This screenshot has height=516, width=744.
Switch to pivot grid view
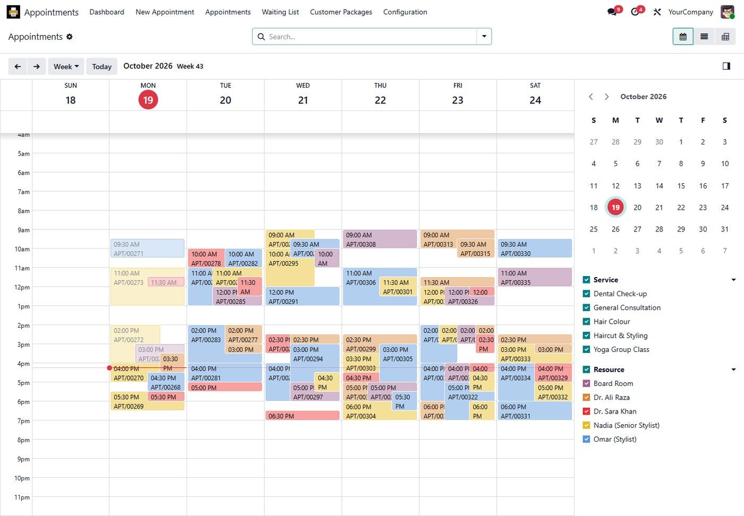[x=725, y=37]
